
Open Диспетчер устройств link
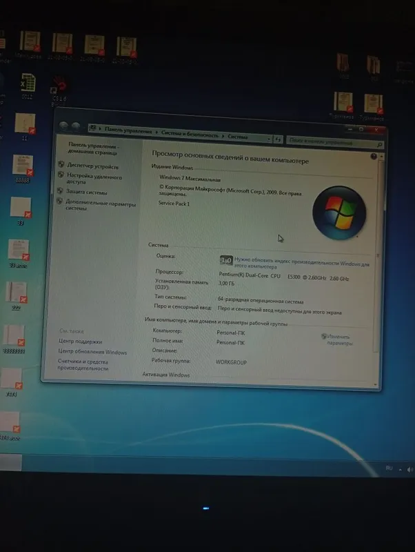[x=93, y=166]
